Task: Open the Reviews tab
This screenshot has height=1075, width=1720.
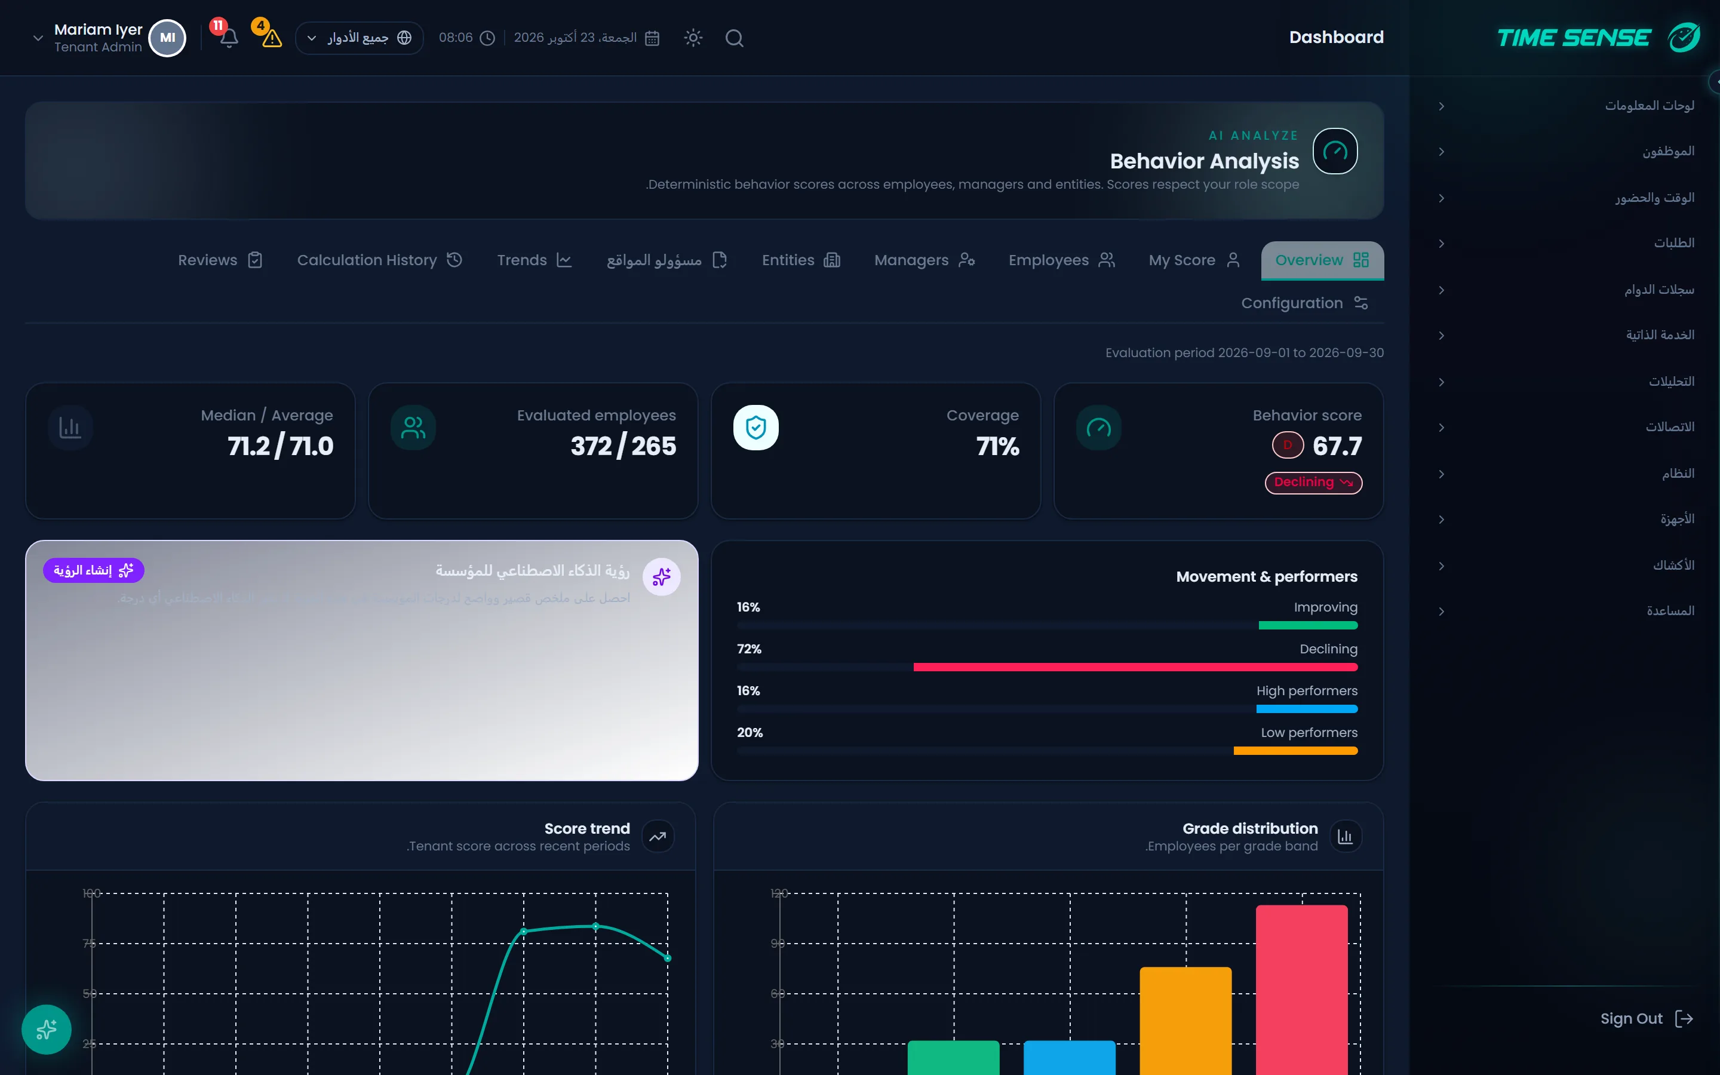Action: point(220,260)
